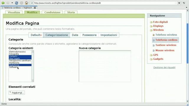Open the Wireless navigation folder
Screen dimensions: 189x106
[x=158, y=30]
